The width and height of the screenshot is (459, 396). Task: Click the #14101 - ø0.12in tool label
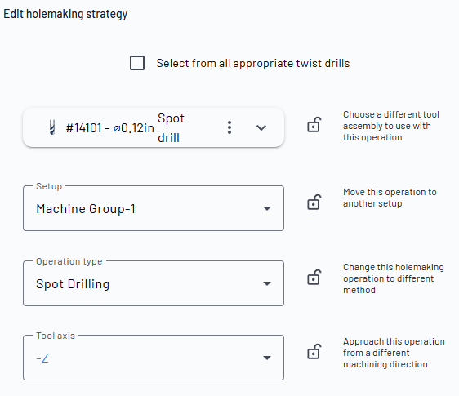(110, 128)
